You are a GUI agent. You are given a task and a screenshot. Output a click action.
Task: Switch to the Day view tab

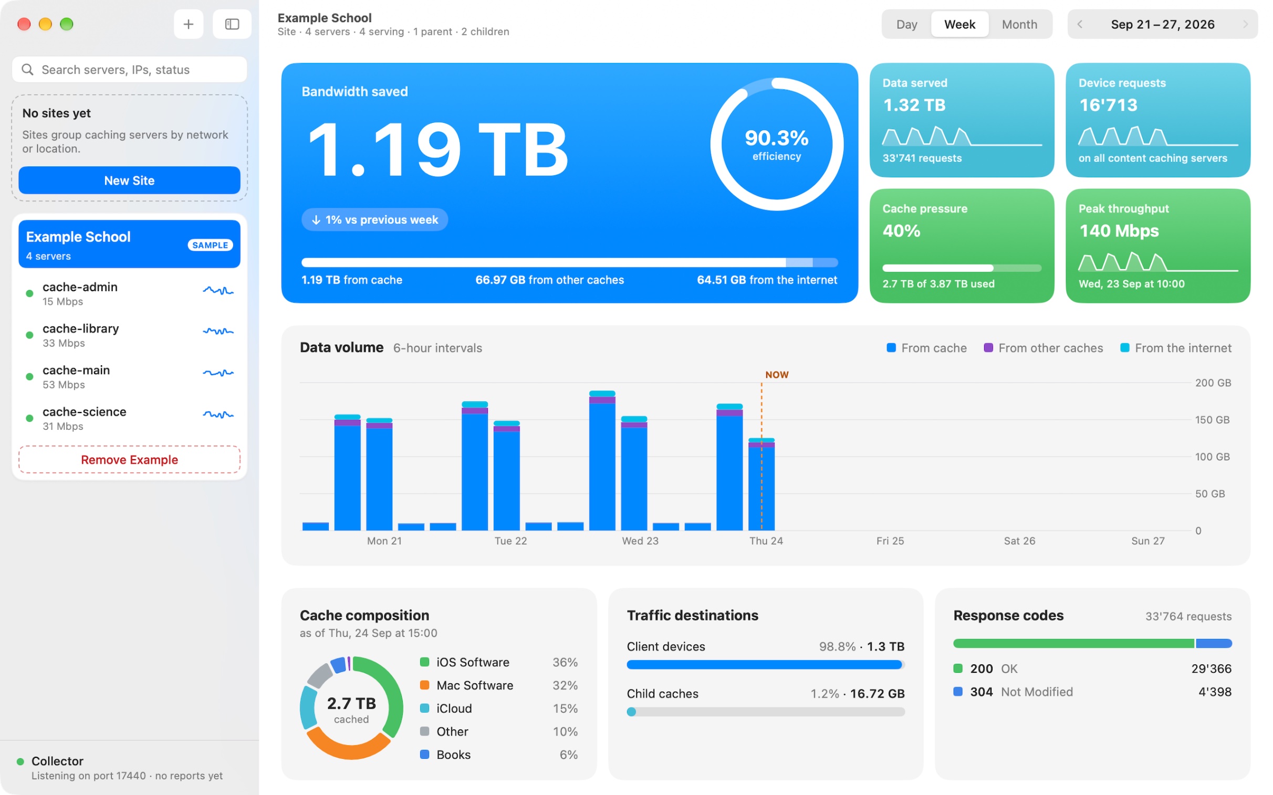(x=906, y=24)
